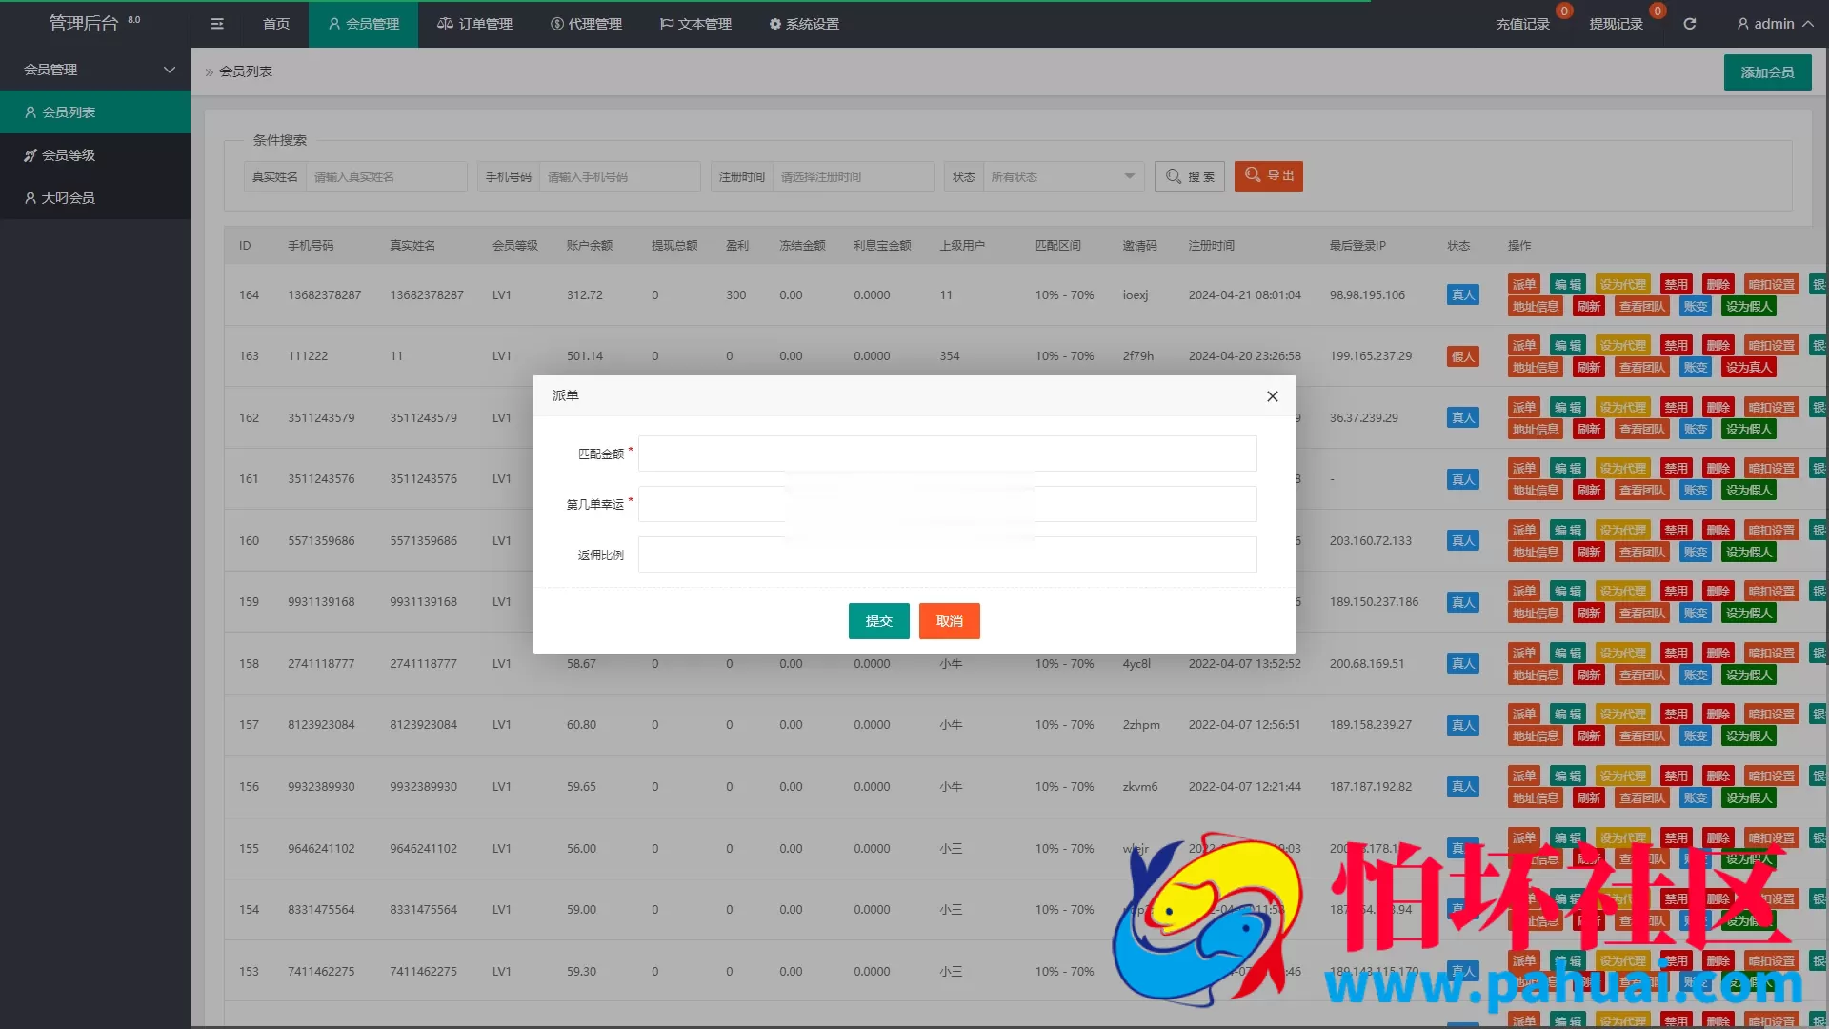Click the orange 导出 export button

coord(1268,175)
